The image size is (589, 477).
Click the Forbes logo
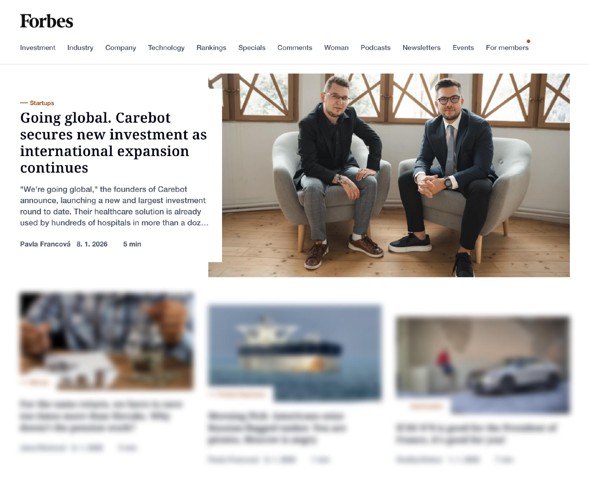47,21
